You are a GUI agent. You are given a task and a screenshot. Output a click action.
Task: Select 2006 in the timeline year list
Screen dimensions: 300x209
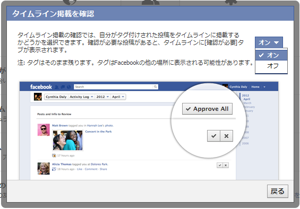click(x=245, y=143)
